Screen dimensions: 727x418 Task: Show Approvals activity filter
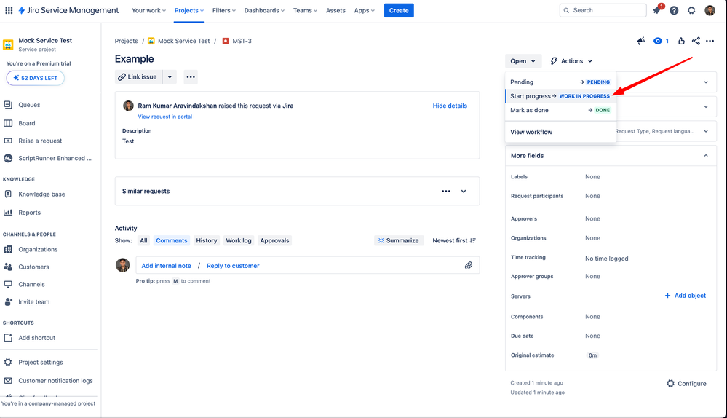274,240
